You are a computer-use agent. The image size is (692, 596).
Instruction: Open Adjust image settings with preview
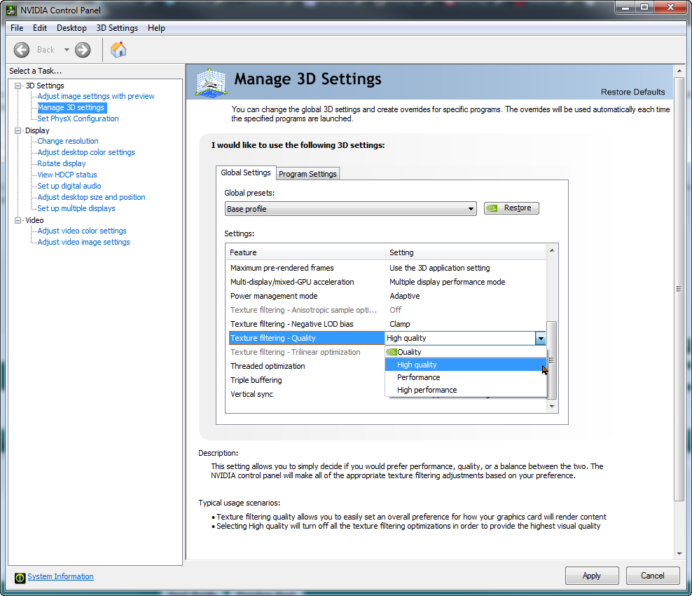(x=96, y=96)
